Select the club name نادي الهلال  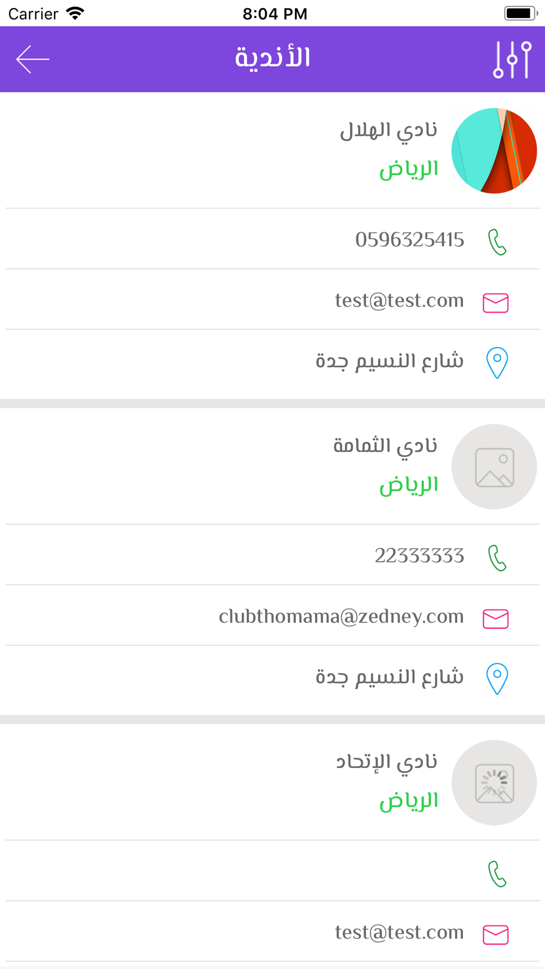[389, 131]
